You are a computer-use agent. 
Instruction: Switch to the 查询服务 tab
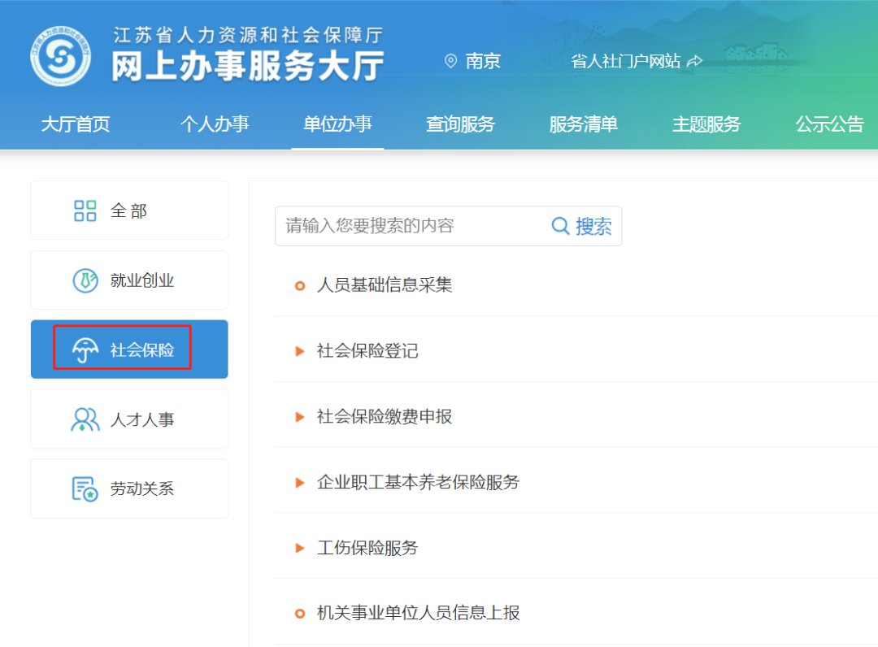pyautogui.click(x=460, y=124)
